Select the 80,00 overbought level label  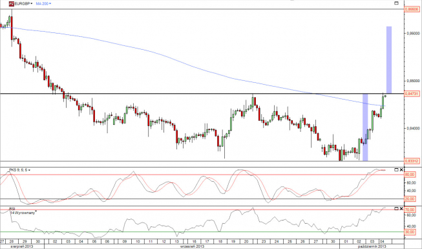point(410,175)
